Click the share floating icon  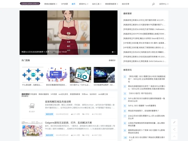(x=174, y=129)
